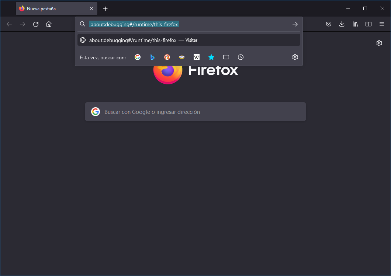Screen dimensions: 391x276
Task: Click the selected URL in the address bar
Action: (134, 24)
